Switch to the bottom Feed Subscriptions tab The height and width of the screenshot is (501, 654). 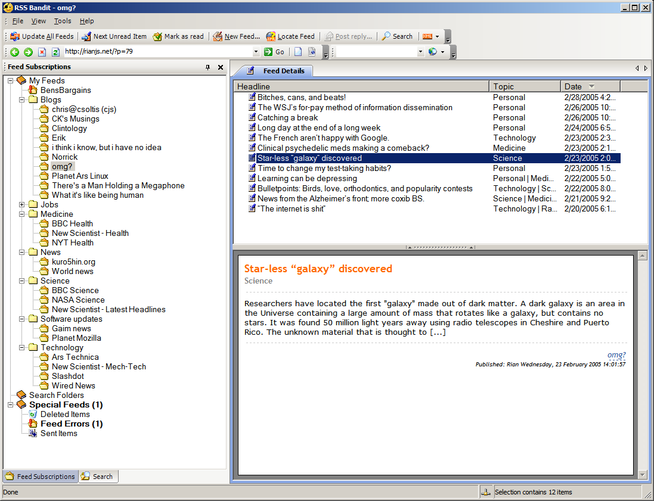41,477
